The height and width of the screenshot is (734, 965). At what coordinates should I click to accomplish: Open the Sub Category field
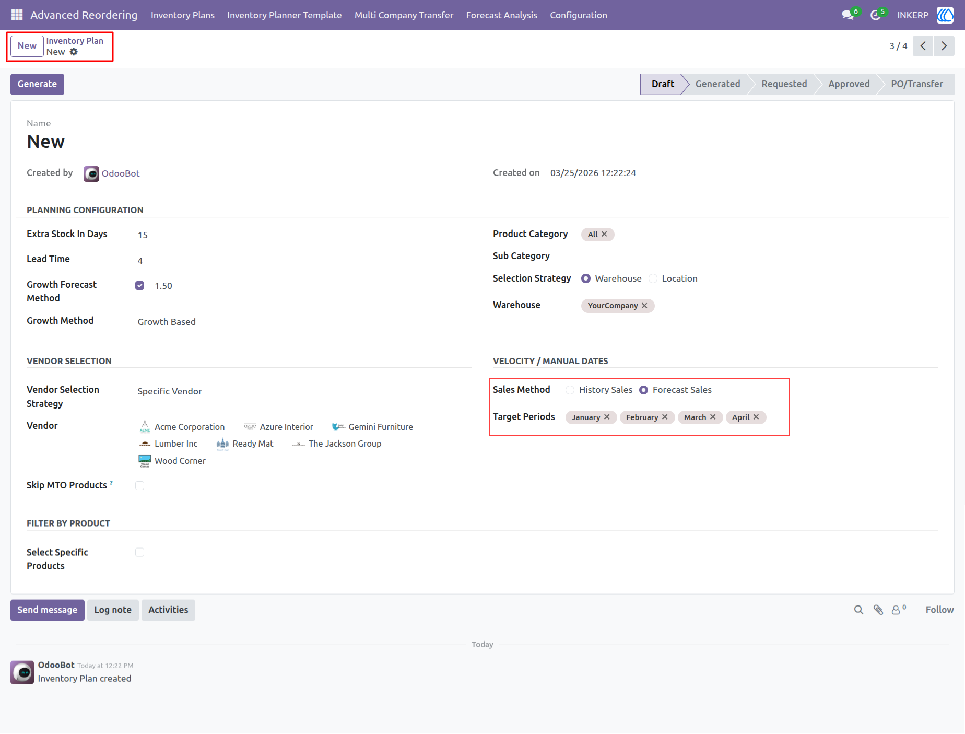click(760, 256)
